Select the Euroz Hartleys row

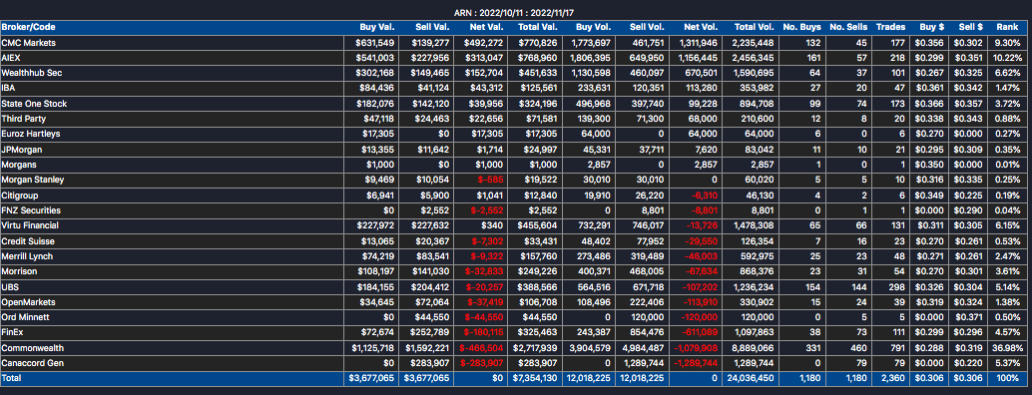click(513, 134)
